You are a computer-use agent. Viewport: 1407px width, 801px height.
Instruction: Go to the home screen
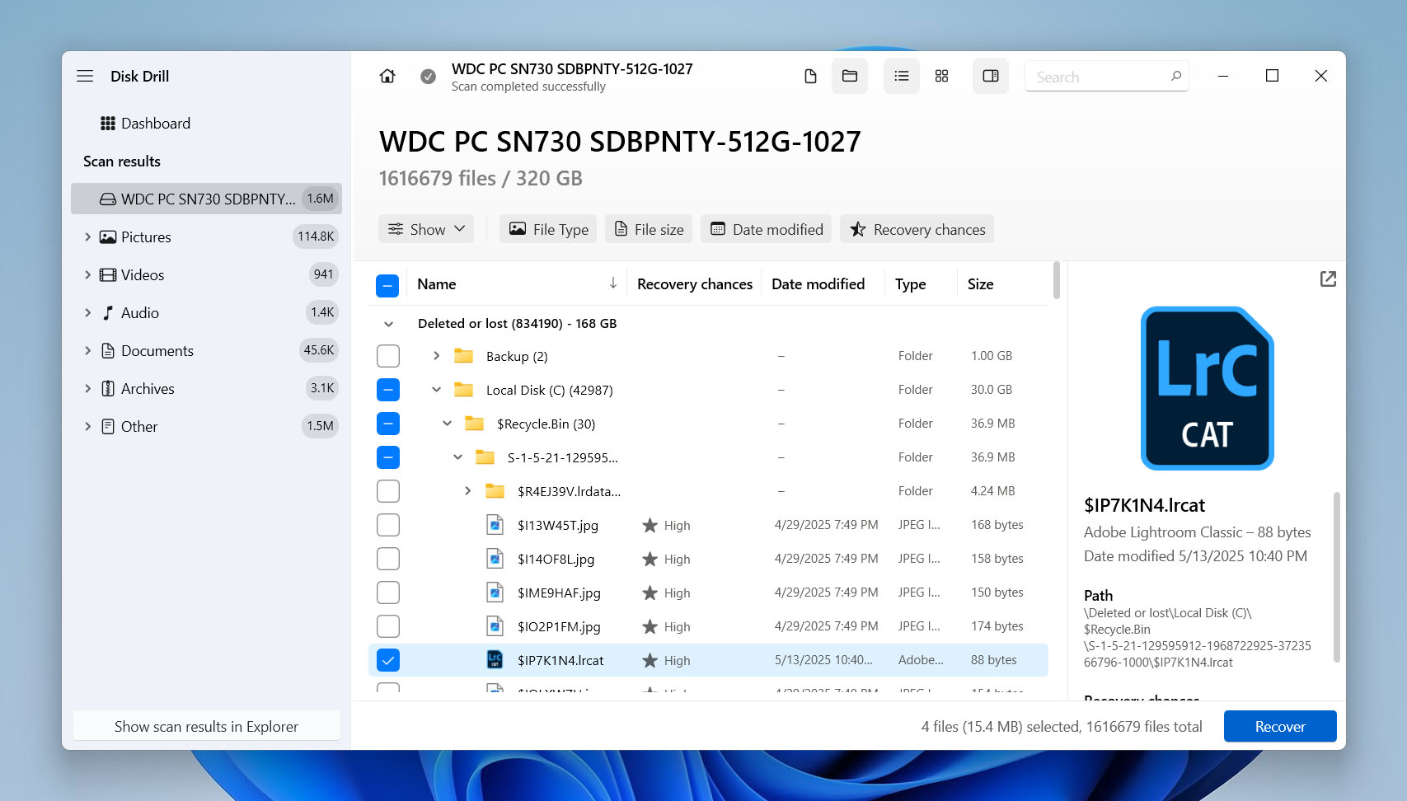coord(387,76)
